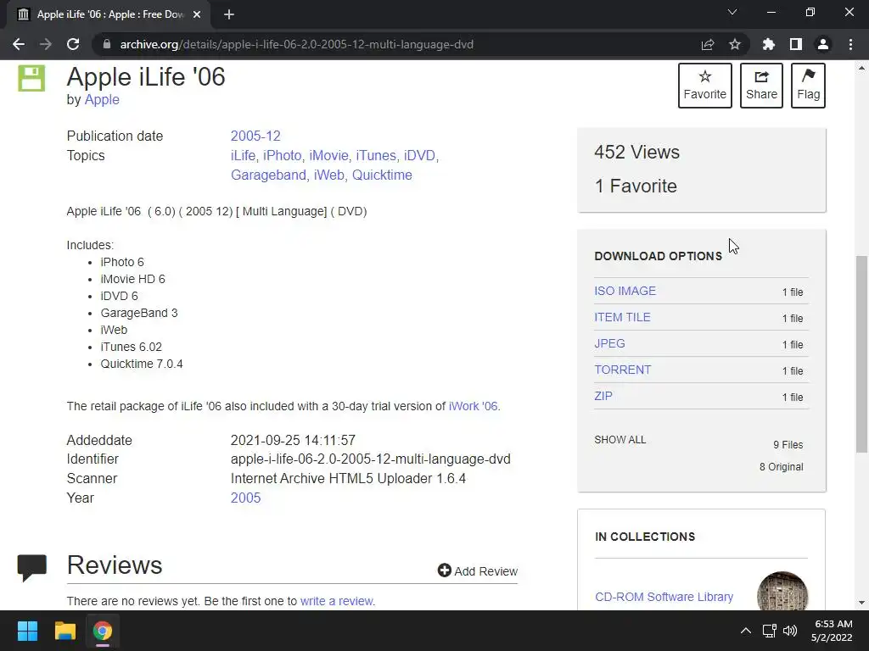Download the ISO IMAGE option
This screenshot has height=651, width=869.
(625, 292)
